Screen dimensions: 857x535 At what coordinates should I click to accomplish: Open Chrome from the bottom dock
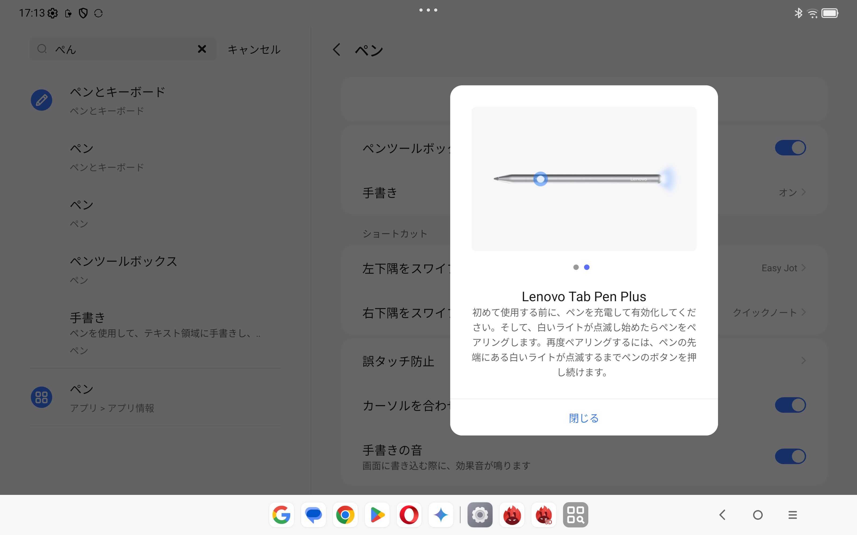coord(345,515)
